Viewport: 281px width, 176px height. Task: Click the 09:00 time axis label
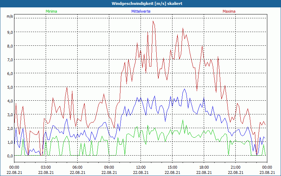109,168
